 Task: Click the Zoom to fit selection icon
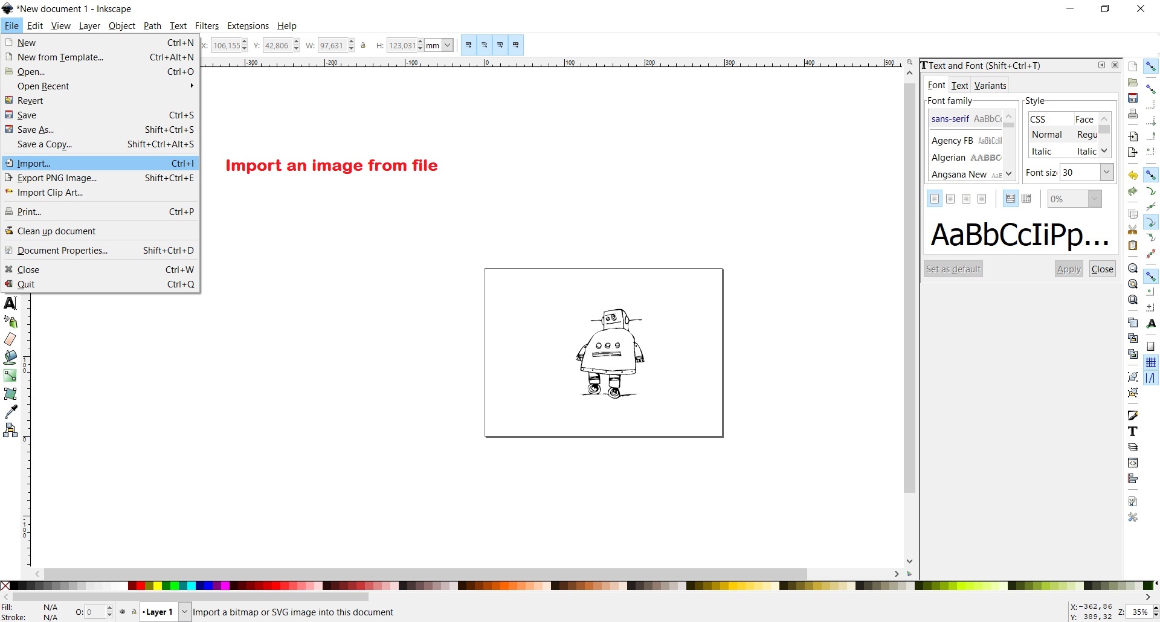click(1133, 268)
